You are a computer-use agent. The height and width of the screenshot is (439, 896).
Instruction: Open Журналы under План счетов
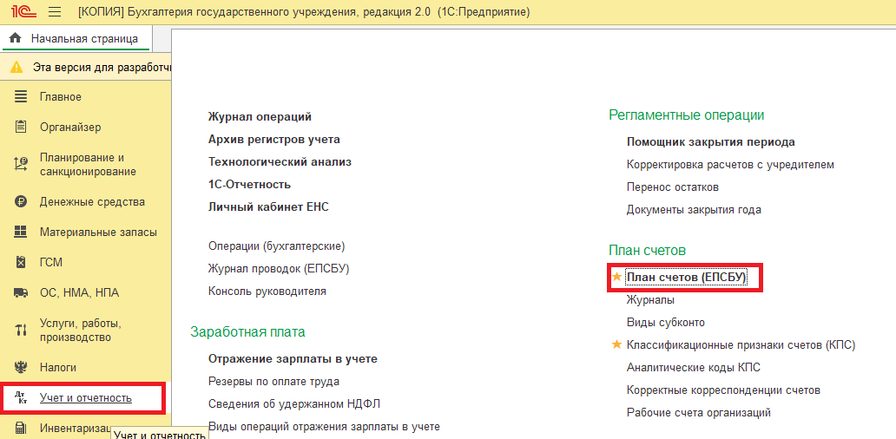[650, 299]
